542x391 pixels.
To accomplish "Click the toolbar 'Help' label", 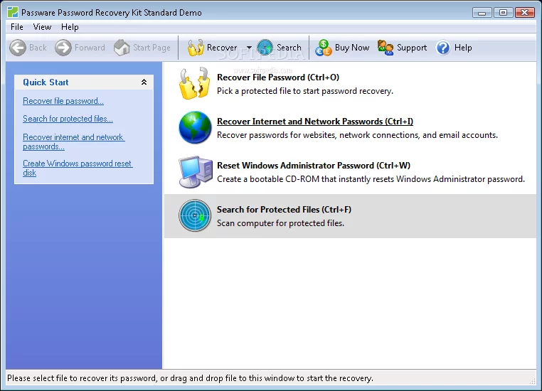I will (x=463, y=48).
